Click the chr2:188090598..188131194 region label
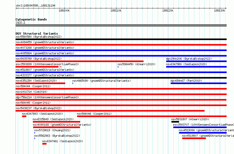This screenshot has height=154, width=234. click(x=35, y=5)
